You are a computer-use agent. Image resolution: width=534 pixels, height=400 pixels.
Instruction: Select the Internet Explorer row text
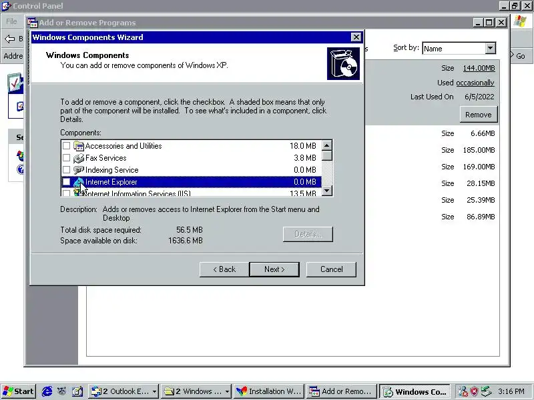[x=111, y=182]
